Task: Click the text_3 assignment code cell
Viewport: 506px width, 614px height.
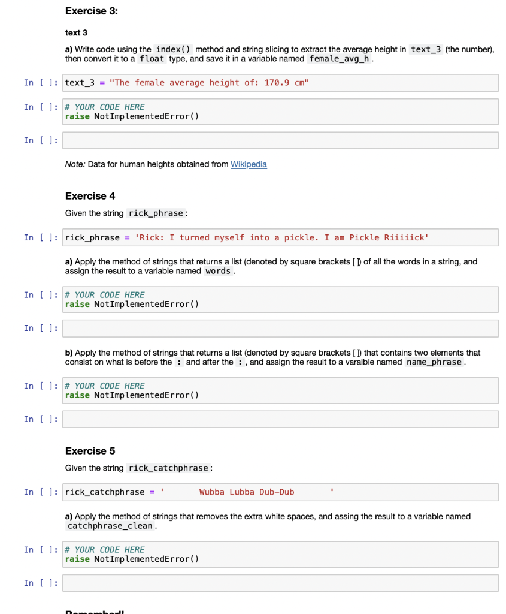Action: coord(280,83)
